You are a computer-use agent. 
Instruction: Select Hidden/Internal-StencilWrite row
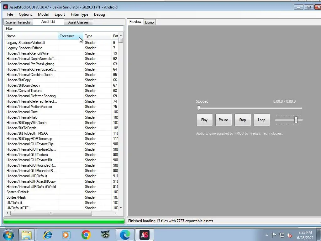pyautogui.click(x=61, y=53)
